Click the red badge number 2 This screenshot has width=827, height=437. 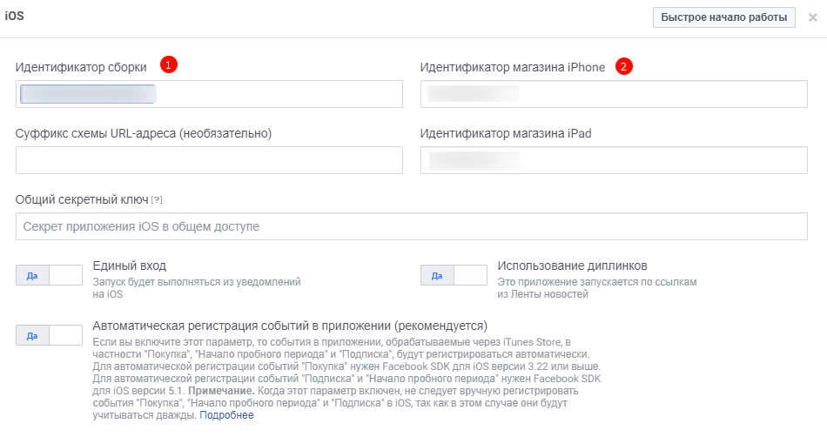click(x=623, y=66)
